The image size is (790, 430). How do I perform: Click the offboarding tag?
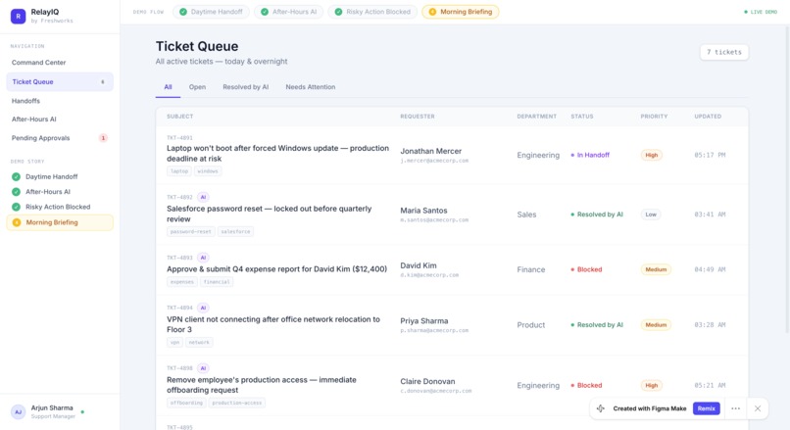(x=186, y=403)
